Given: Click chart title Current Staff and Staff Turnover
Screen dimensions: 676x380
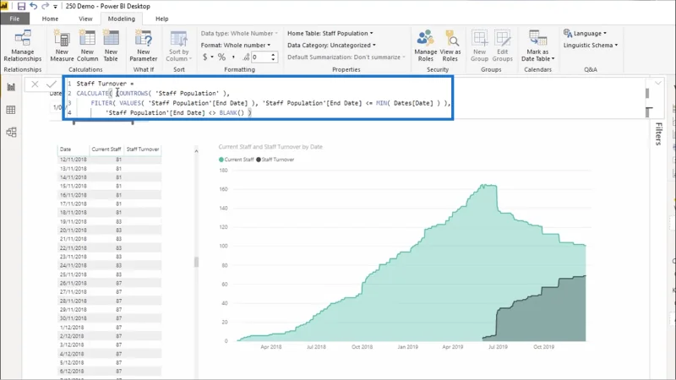Looking at the screenshot, I should pos(270,146).
